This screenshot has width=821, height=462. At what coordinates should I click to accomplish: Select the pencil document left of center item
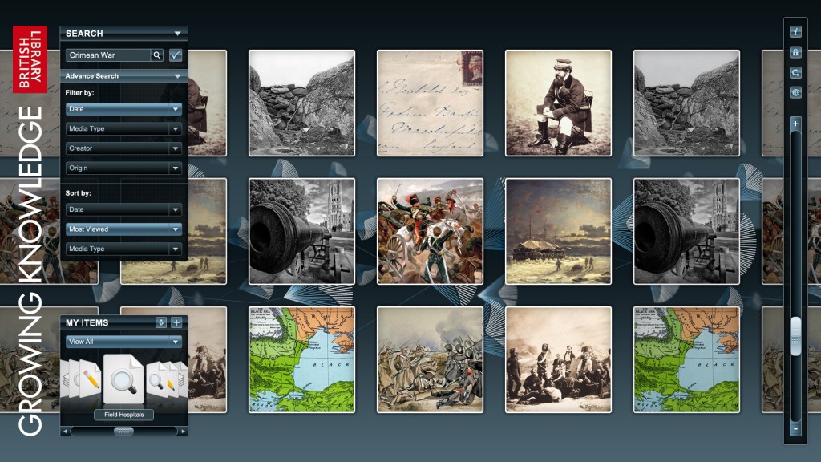pos(89,379)
